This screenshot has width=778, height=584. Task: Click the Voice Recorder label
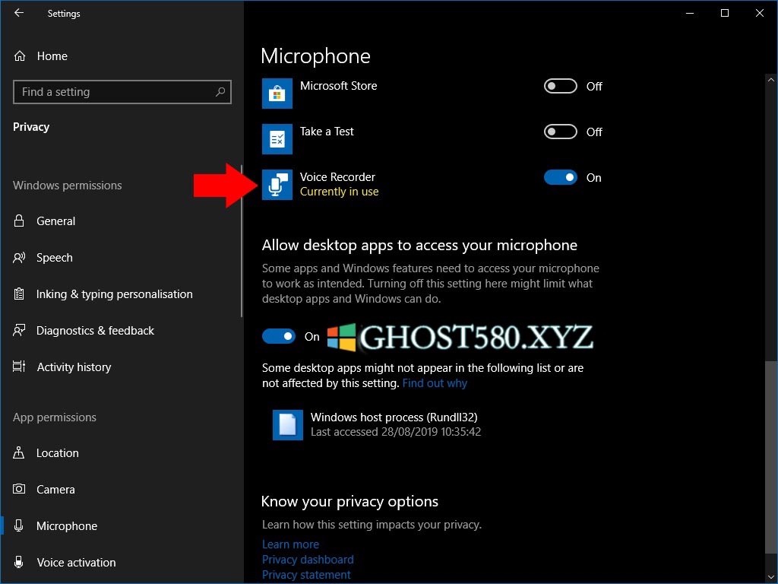337,177
